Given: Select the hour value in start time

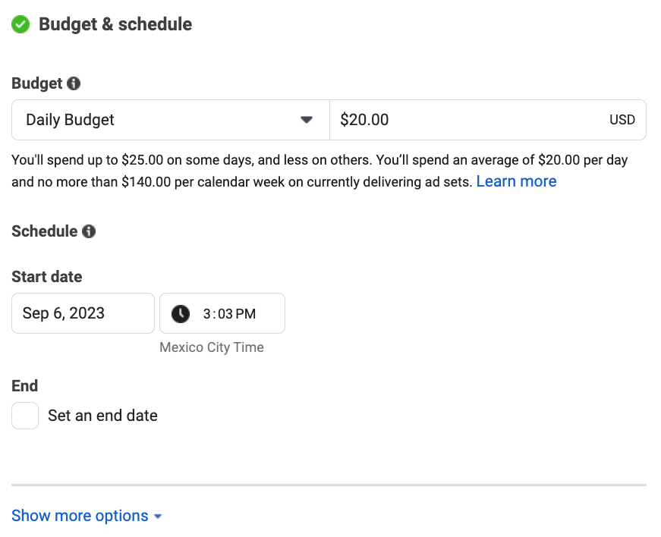Looking at the screenshot, I should pos(207,314).
